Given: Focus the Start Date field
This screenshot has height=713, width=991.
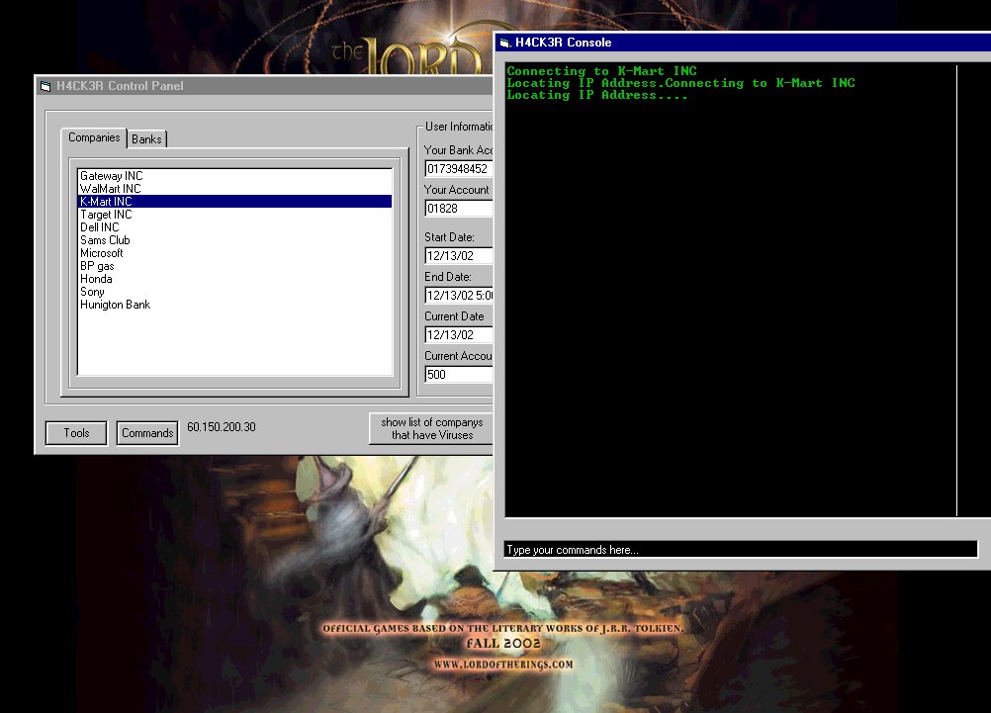Looking at the screenshot, I should click(x=459, y=256).
